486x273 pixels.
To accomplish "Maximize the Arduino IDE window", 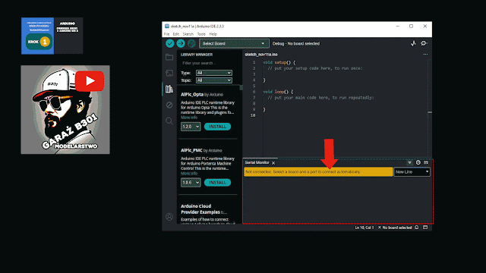I will pyautogui.click(x=412, y=27).
